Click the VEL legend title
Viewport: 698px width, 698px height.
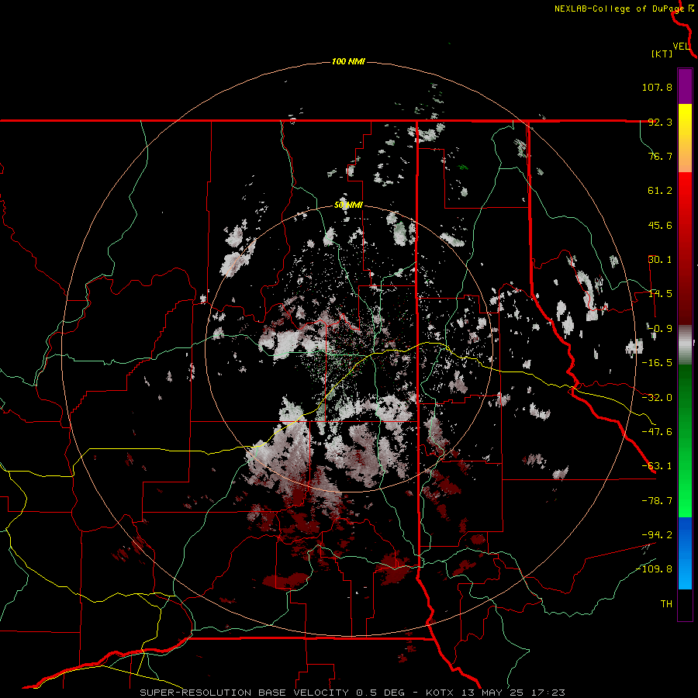681,47
